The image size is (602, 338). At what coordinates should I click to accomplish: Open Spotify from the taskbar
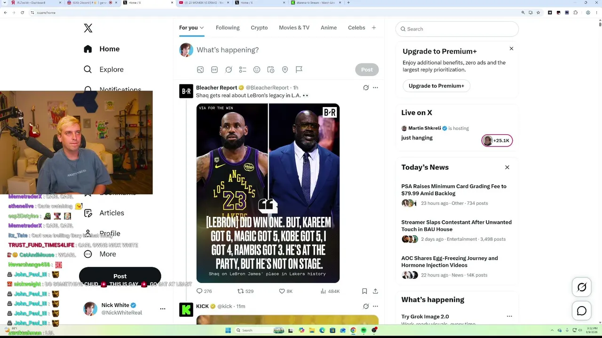tap(364, 330)
